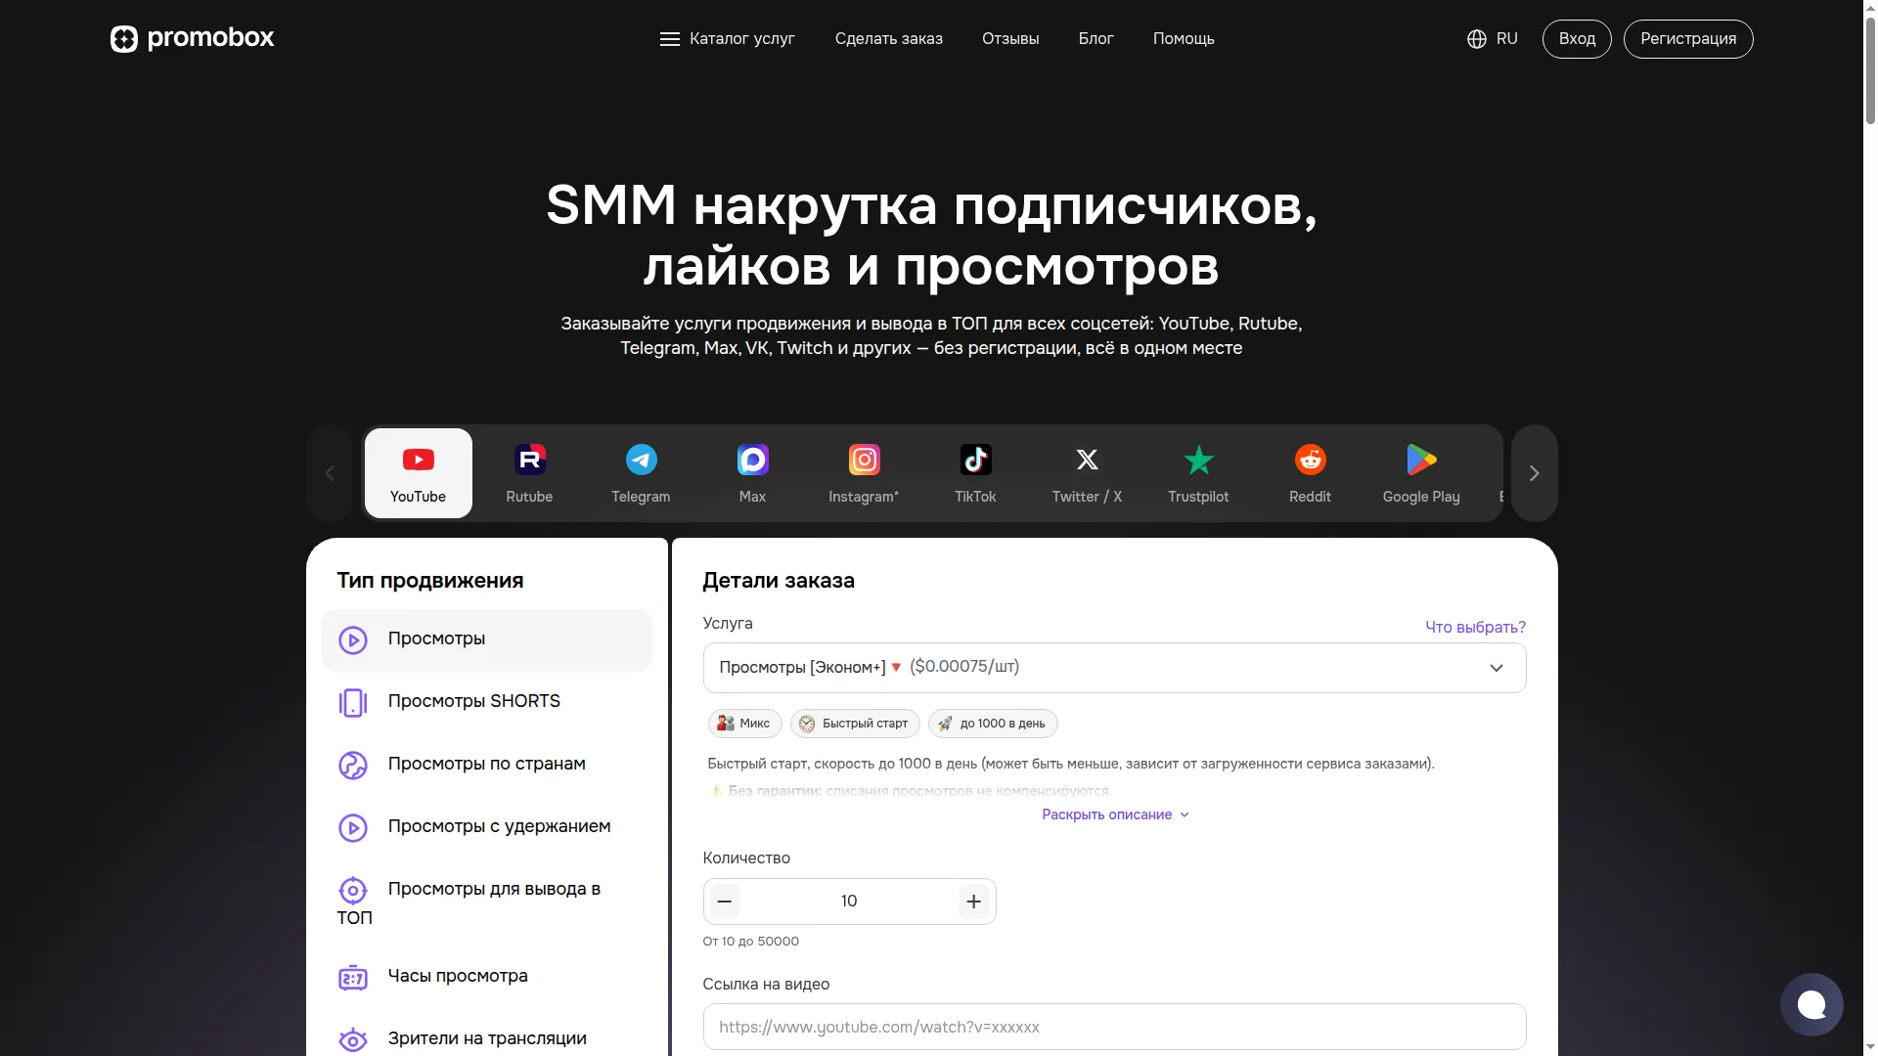1878x1056 pixels.
Task: Select the Rutube platform icon
Action: [529, 473]
